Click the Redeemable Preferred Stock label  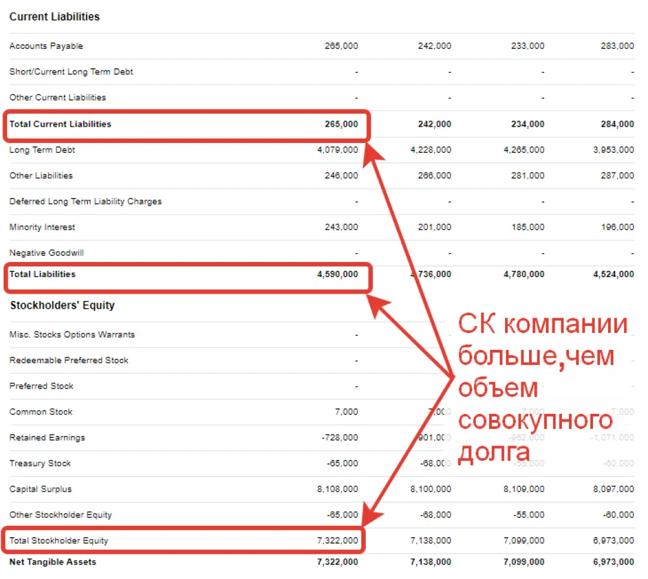tap(69, 360)
